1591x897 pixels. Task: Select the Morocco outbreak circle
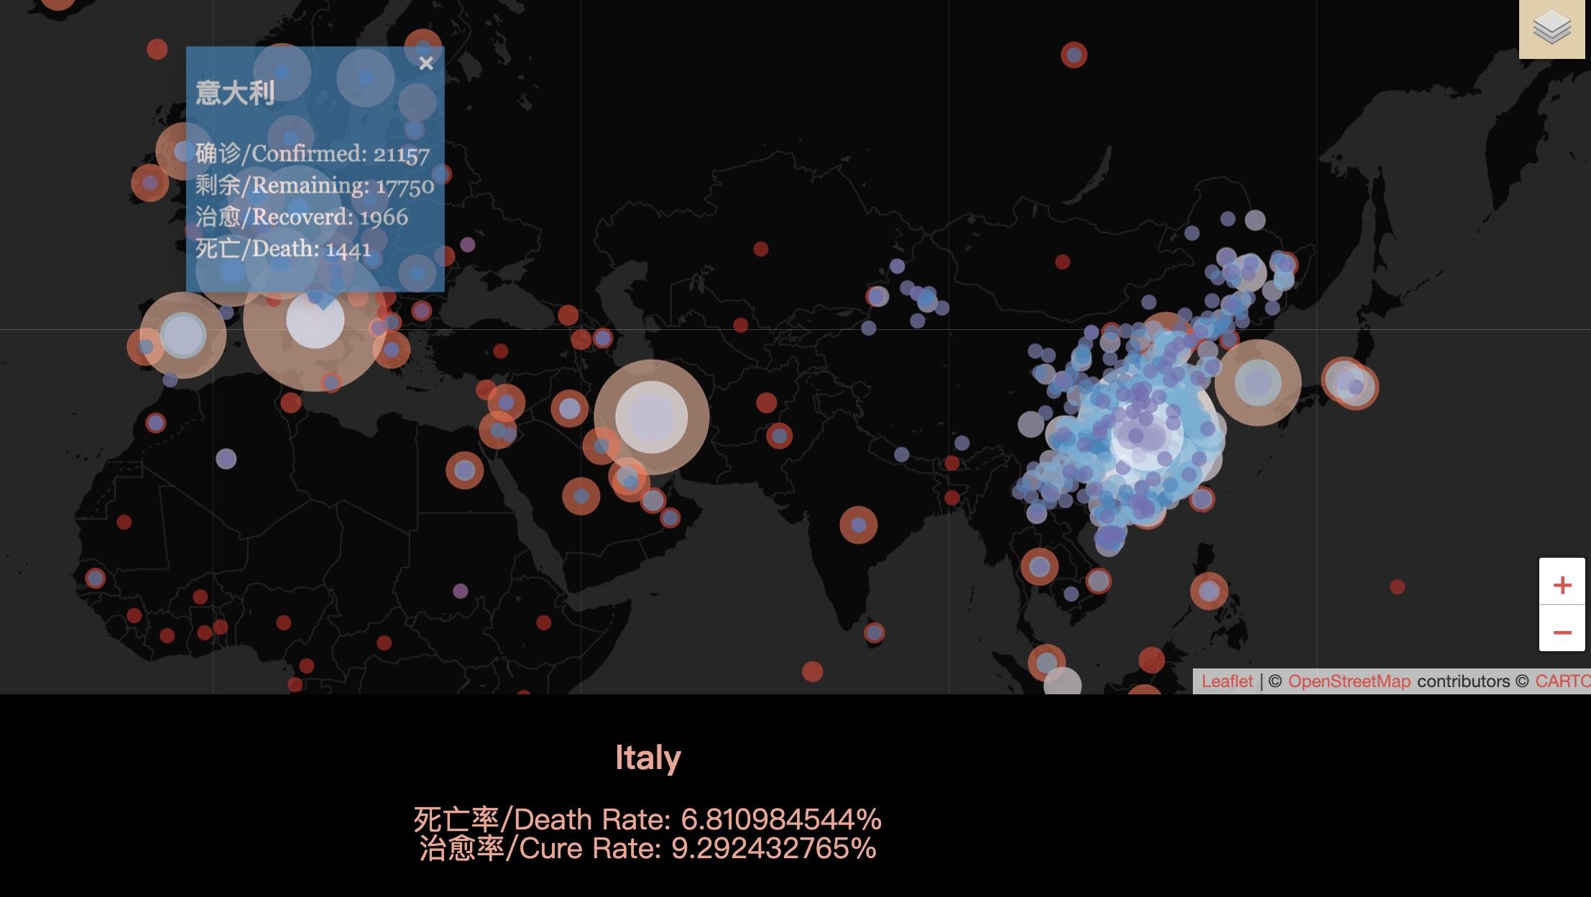pos(155,423)
